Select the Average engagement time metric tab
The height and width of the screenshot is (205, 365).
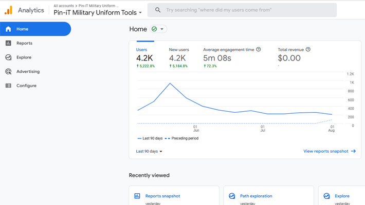[232, 57]
